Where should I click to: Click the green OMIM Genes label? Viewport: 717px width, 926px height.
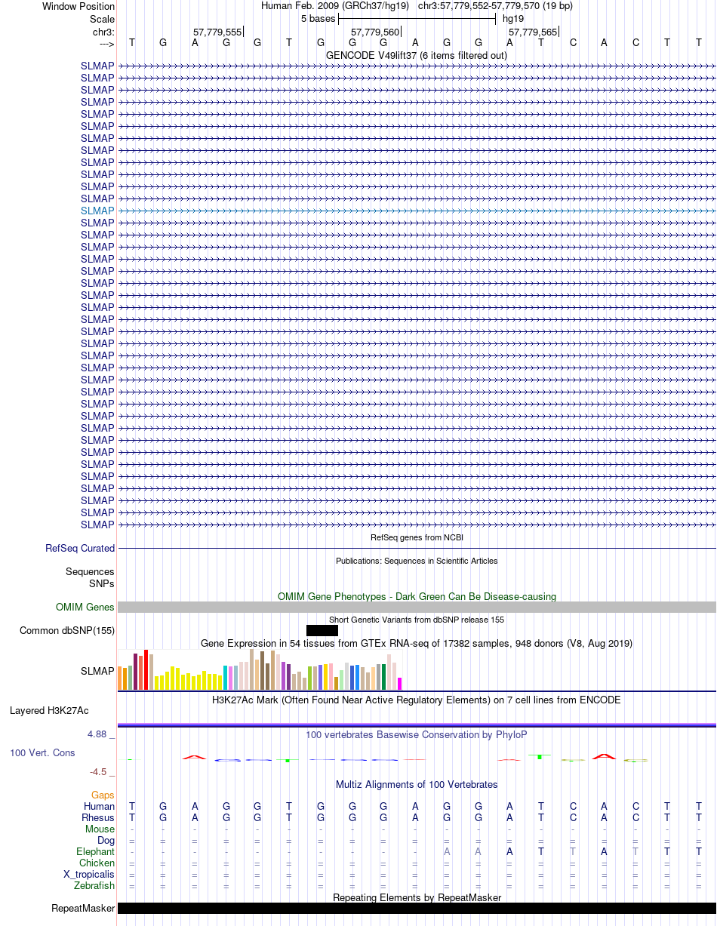point(85,608)
